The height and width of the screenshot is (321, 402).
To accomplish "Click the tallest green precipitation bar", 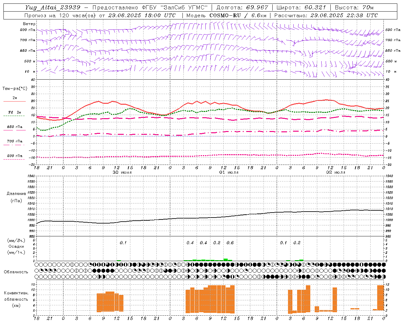I will point(225,260).
